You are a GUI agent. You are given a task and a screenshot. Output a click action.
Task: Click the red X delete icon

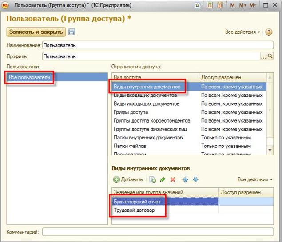click(x=173, y=179)
